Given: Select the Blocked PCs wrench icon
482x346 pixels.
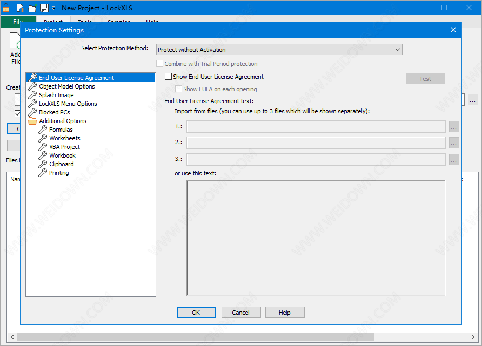Looking at the screenshot, I should [x=32, y=112].
